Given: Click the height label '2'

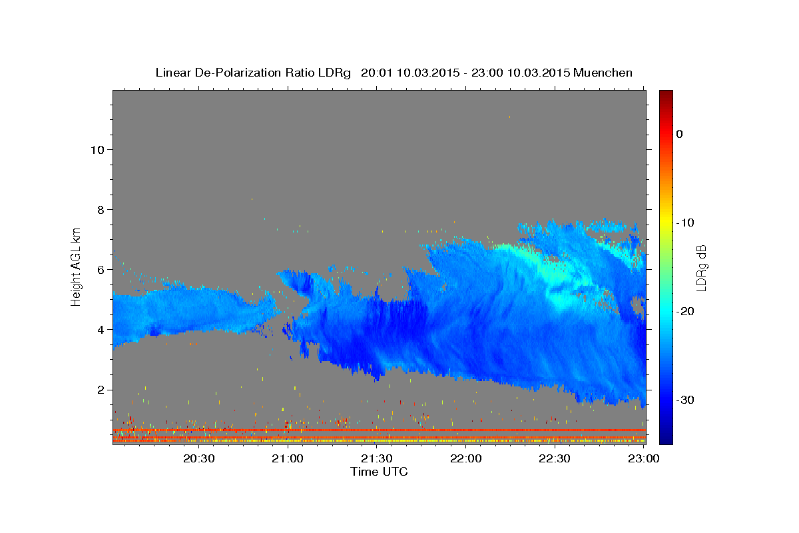Looking at the screenshot, I should coord(100,390).
